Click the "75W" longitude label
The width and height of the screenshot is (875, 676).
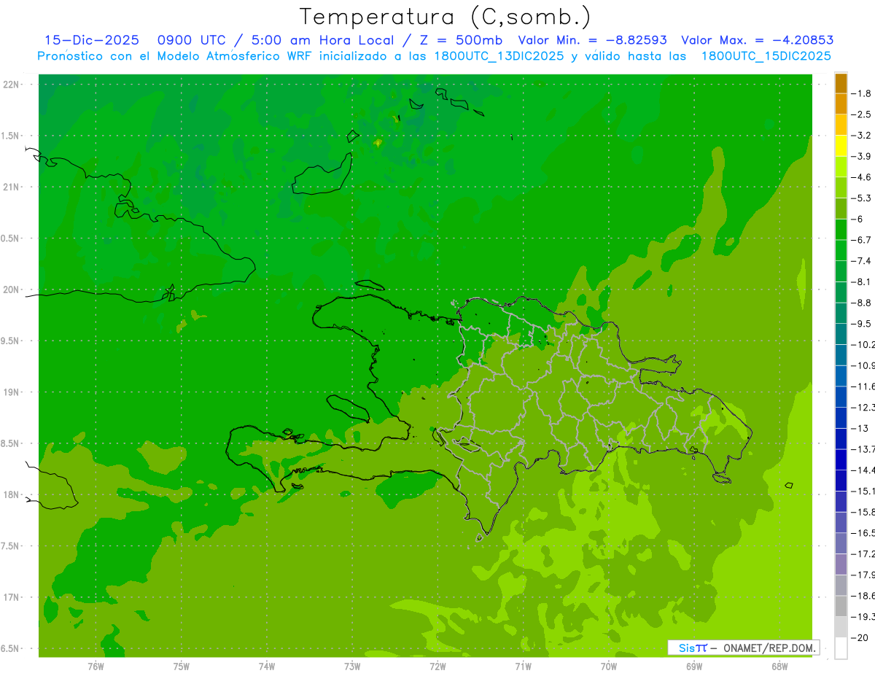(181, 667)
